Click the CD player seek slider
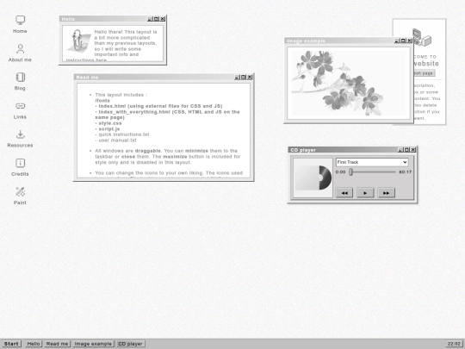465x349 pixels. click(373, 171)
